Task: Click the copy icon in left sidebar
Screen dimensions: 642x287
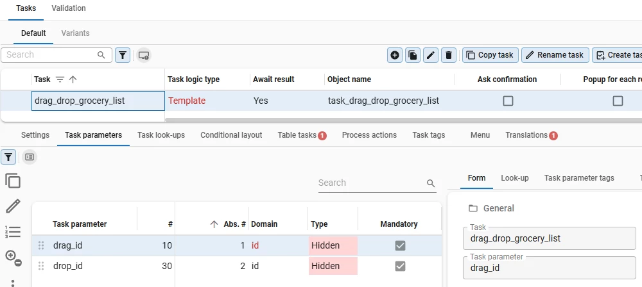Action: point(13,181)
